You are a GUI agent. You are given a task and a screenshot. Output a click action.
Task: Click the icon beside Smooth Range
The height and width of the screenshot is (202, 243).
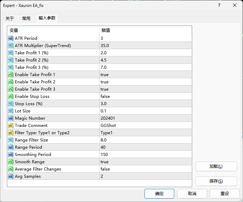(11, 162)
